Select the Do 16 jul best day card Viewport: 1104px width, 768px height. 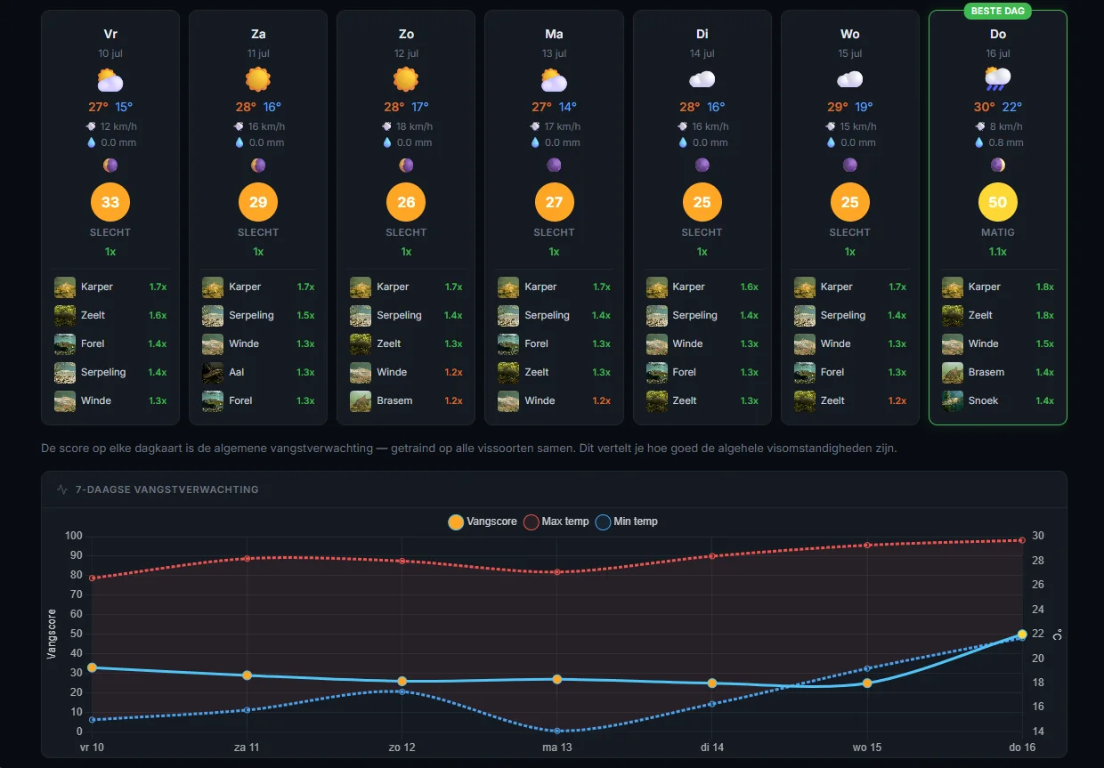(997, 217)
